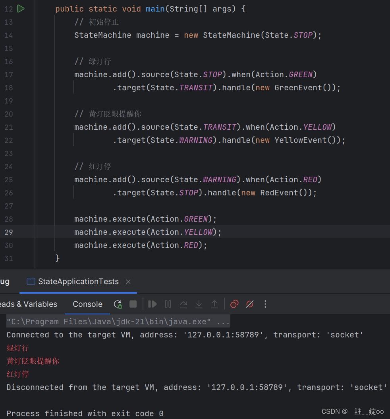
Task: Select the Console tab
Action: [x=87, y=304]
